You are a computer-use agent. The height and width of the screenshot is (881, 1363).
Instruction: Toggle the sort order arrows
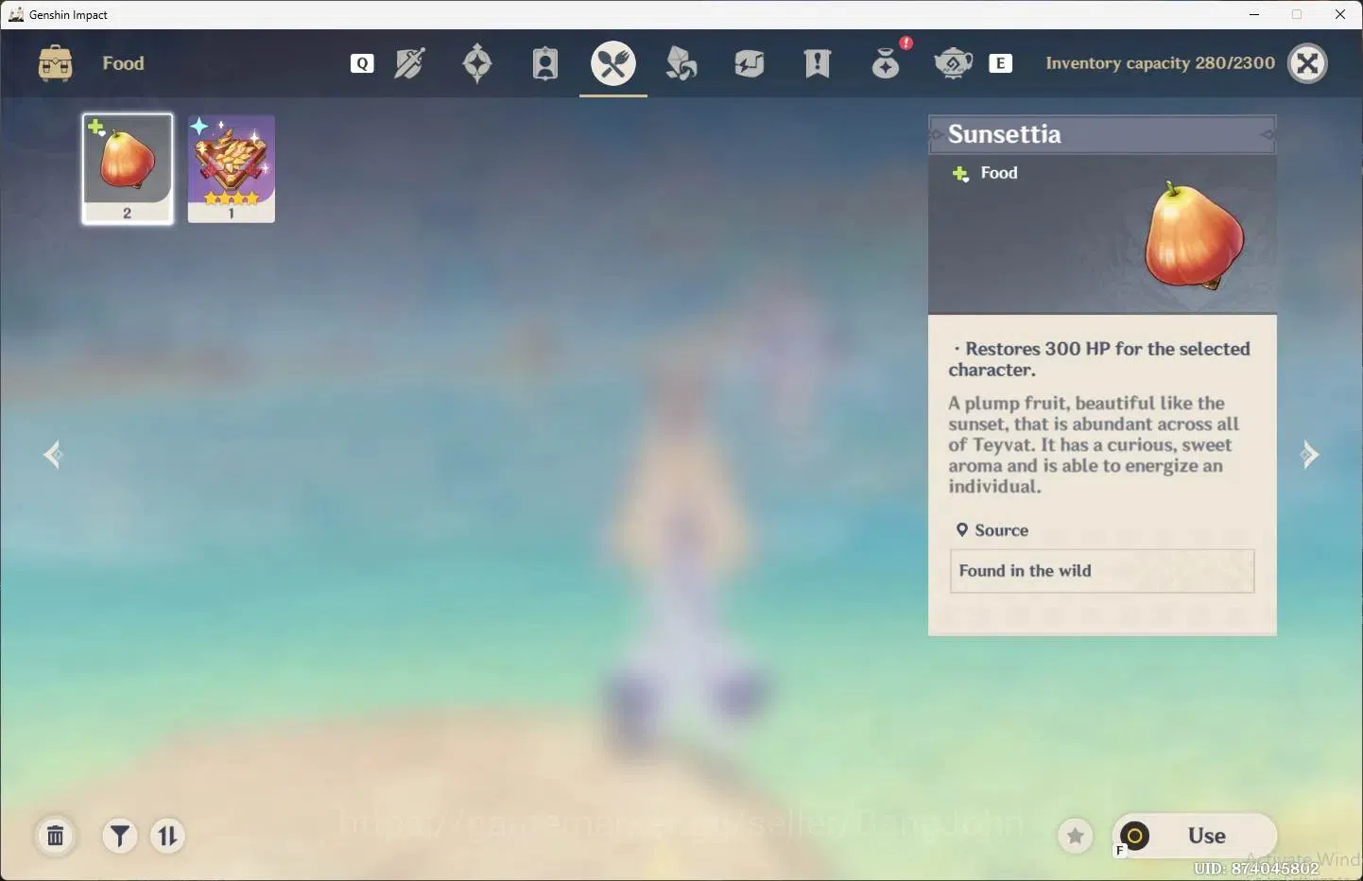(167, 836)
